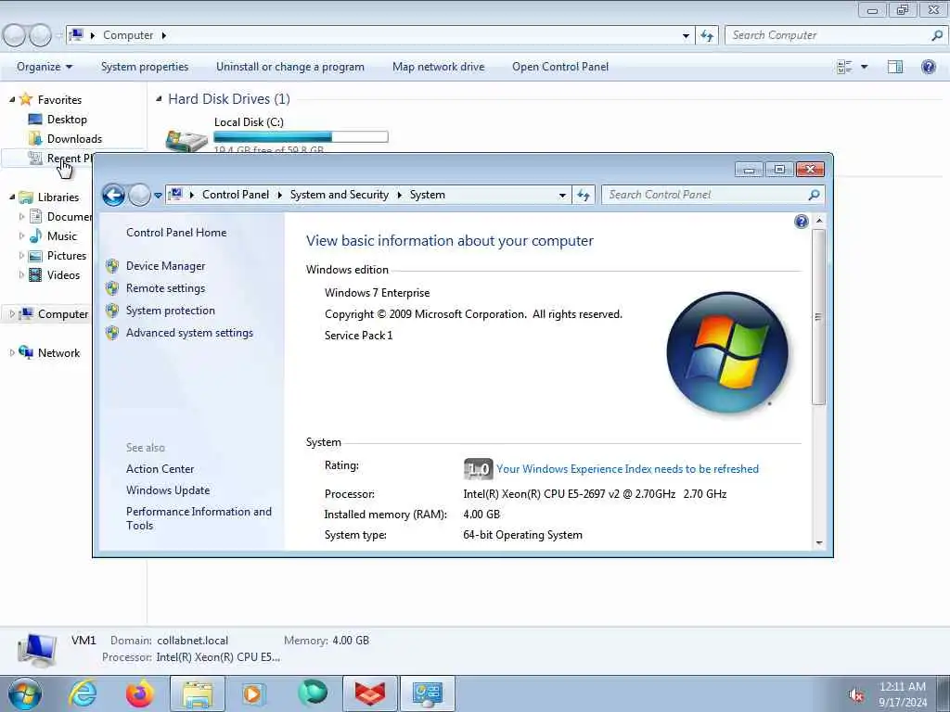Viewport: 950px width, 712px height.
Task: Select Computer in the navigation pane
Action: (x=54, y=313)
